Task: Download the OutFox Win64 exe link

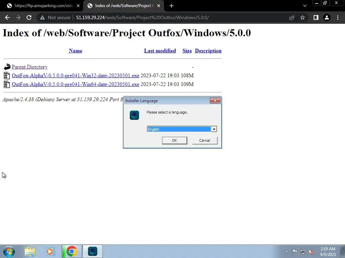Action: click(x=75, y=84)
